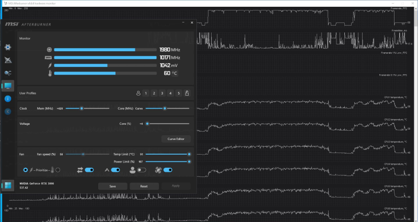This screenshot has height=222, width=418.
Task: Click the °C temperature unit button
Action: [x=174, y=73]
